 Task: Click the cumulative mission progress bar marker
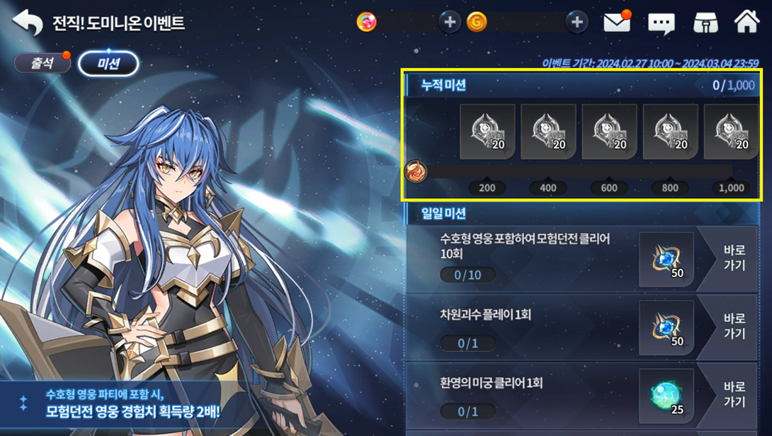click(x=416, y=172)
